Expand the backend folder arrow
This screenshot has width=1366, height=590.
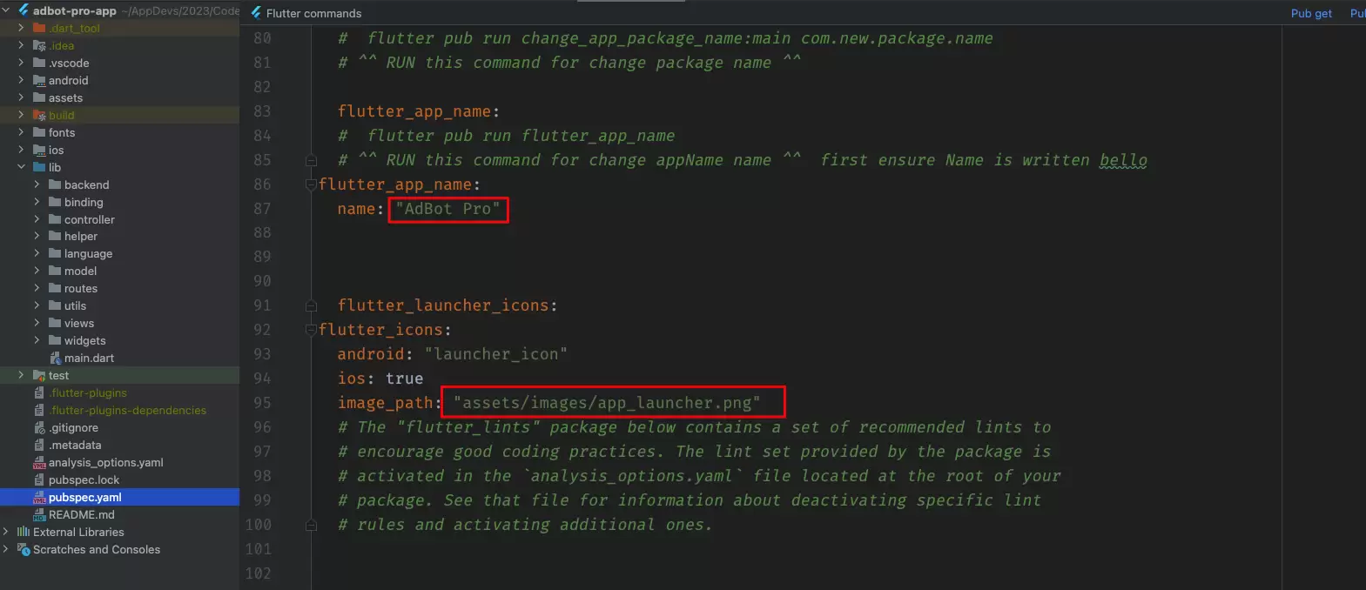pos(37,184)
